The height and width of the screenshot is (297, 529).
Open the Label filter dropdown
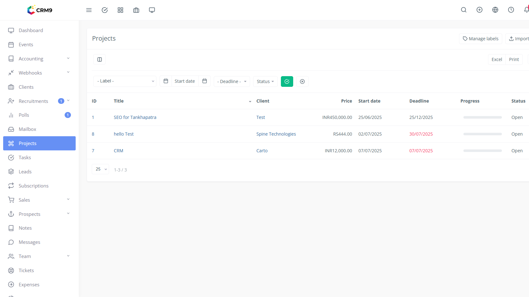click(x=125, y=81)
